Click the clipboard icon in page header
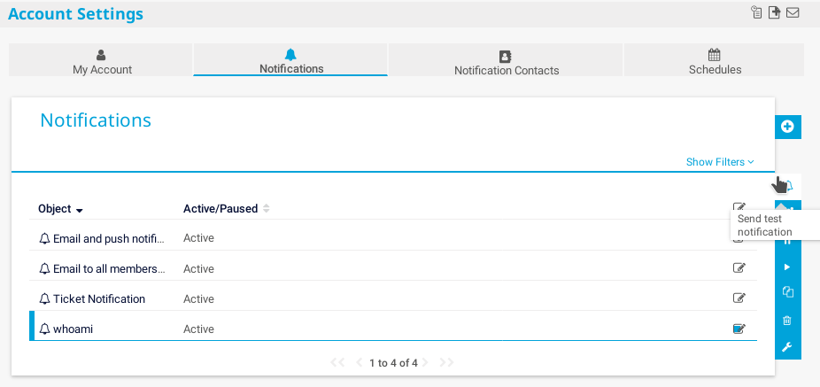820x387 pixels. coord(756,12)
